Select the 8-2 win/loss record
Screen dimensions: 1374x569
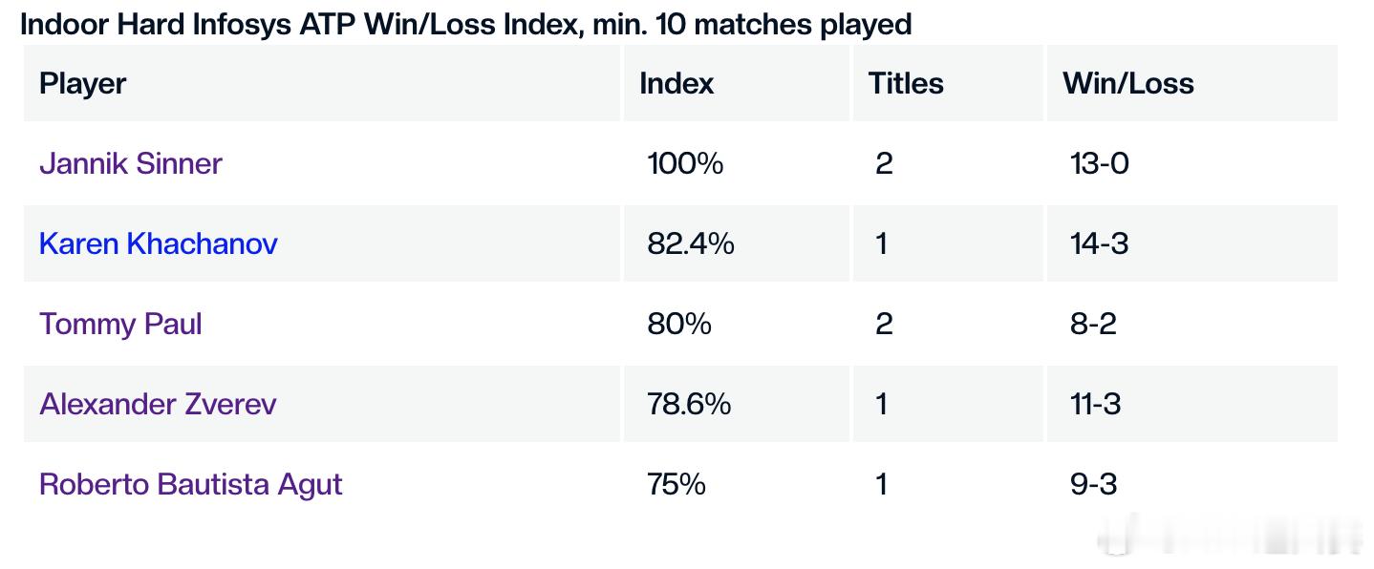1094,324
